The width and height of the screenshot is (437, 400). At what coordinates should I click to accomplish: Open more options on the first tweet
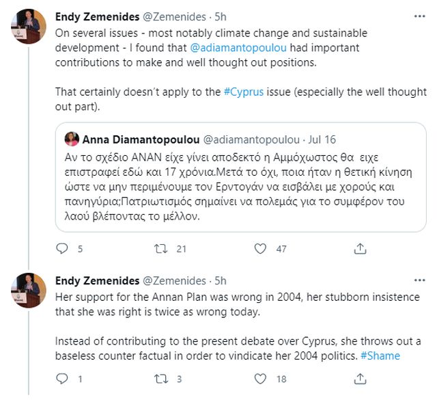coord(417,15)
